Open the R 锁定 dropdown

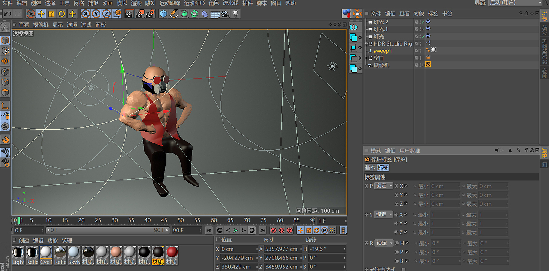pyautogui.click(x=384, y=243)
